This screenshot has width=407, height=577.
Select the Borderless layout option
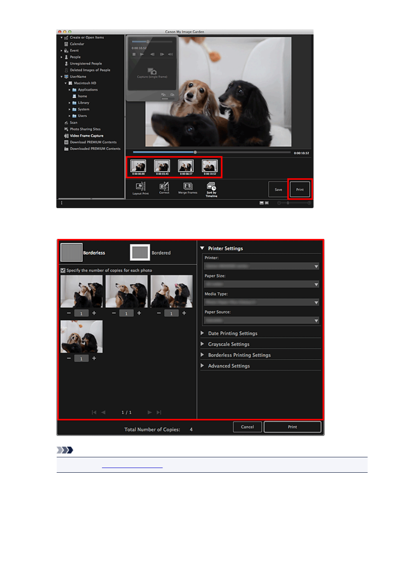83,253
